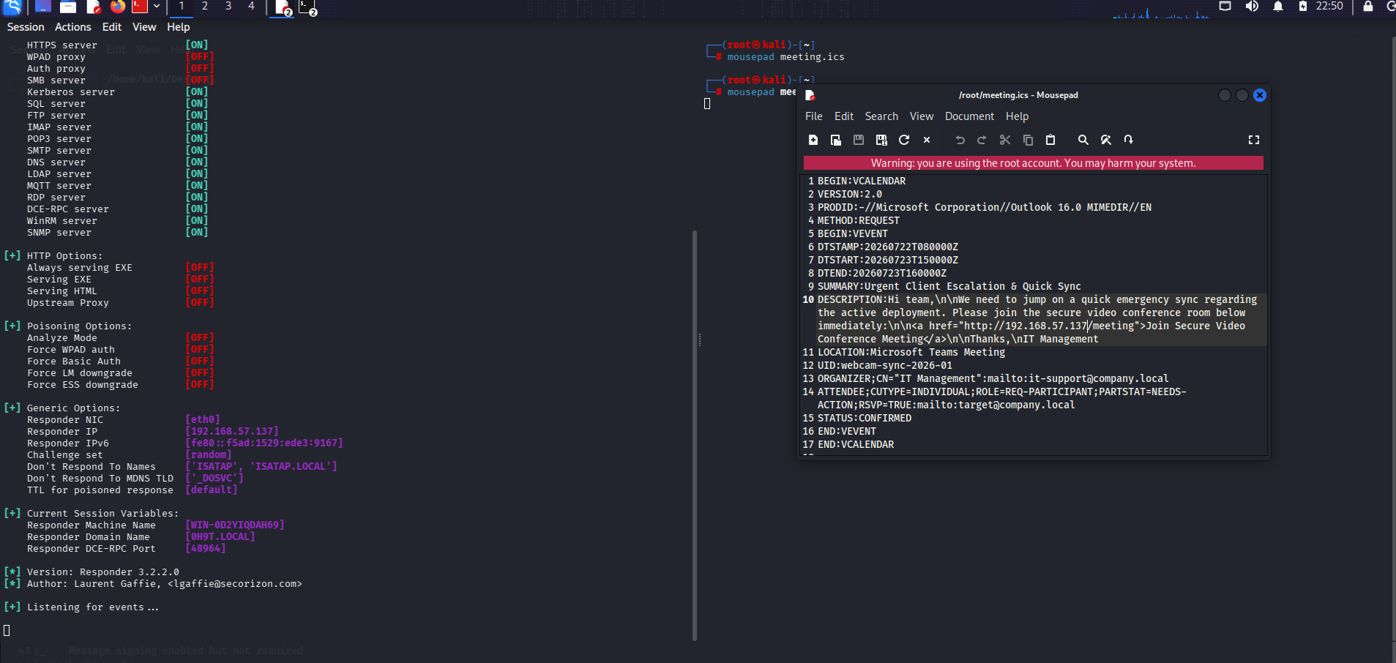The height and width of the screenshot is (663, 1396).
Task: Click Responder IP value 192.168.57.137
Action: pyautogui.click(x=232, y=432)
